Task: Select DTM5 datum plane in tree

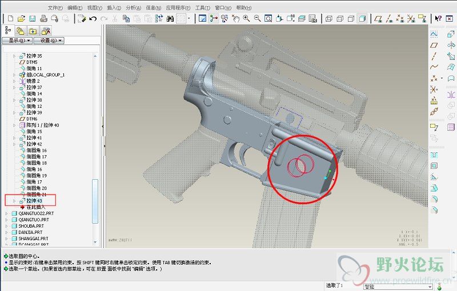Action: [29, 62]
